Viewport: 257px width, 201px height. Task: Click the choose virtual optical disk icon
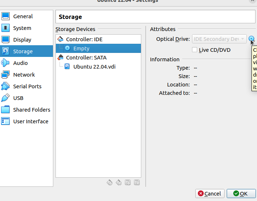(252, 39)
